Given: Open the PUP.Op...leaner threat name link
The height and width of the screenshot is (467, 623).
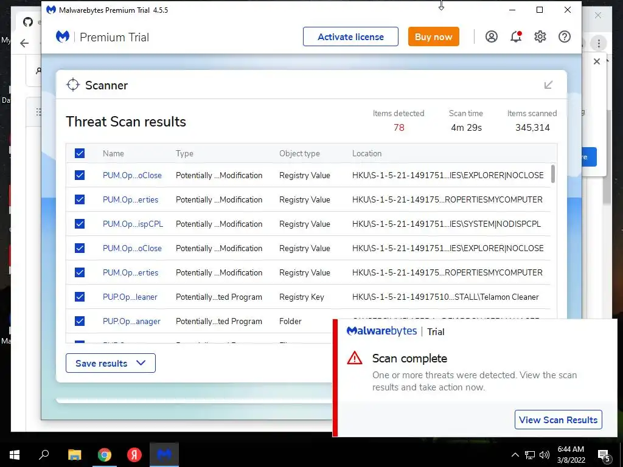Looking at the screenshot, I should click(130, 297).
